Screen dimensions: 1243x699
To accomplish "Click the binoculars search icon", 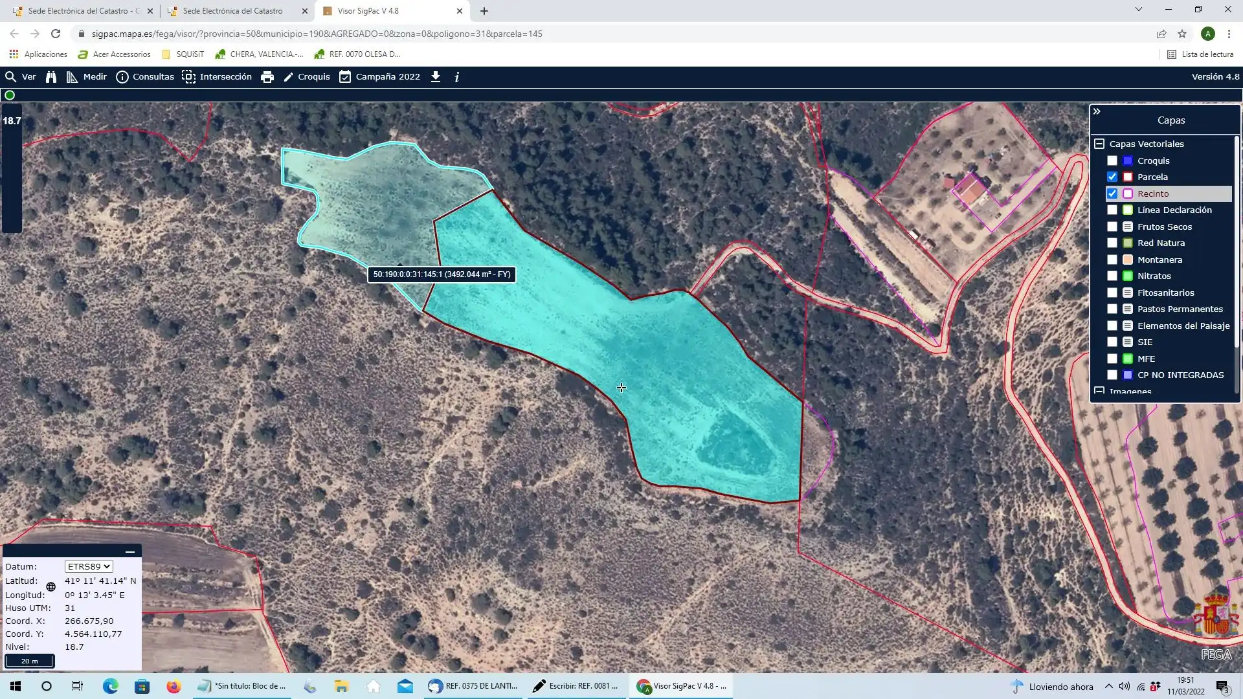I will [51, 77].
